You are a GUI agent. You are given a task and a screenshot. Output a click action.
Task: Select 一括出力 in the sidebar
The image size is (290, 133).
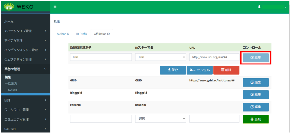click(x=11, y=84)
